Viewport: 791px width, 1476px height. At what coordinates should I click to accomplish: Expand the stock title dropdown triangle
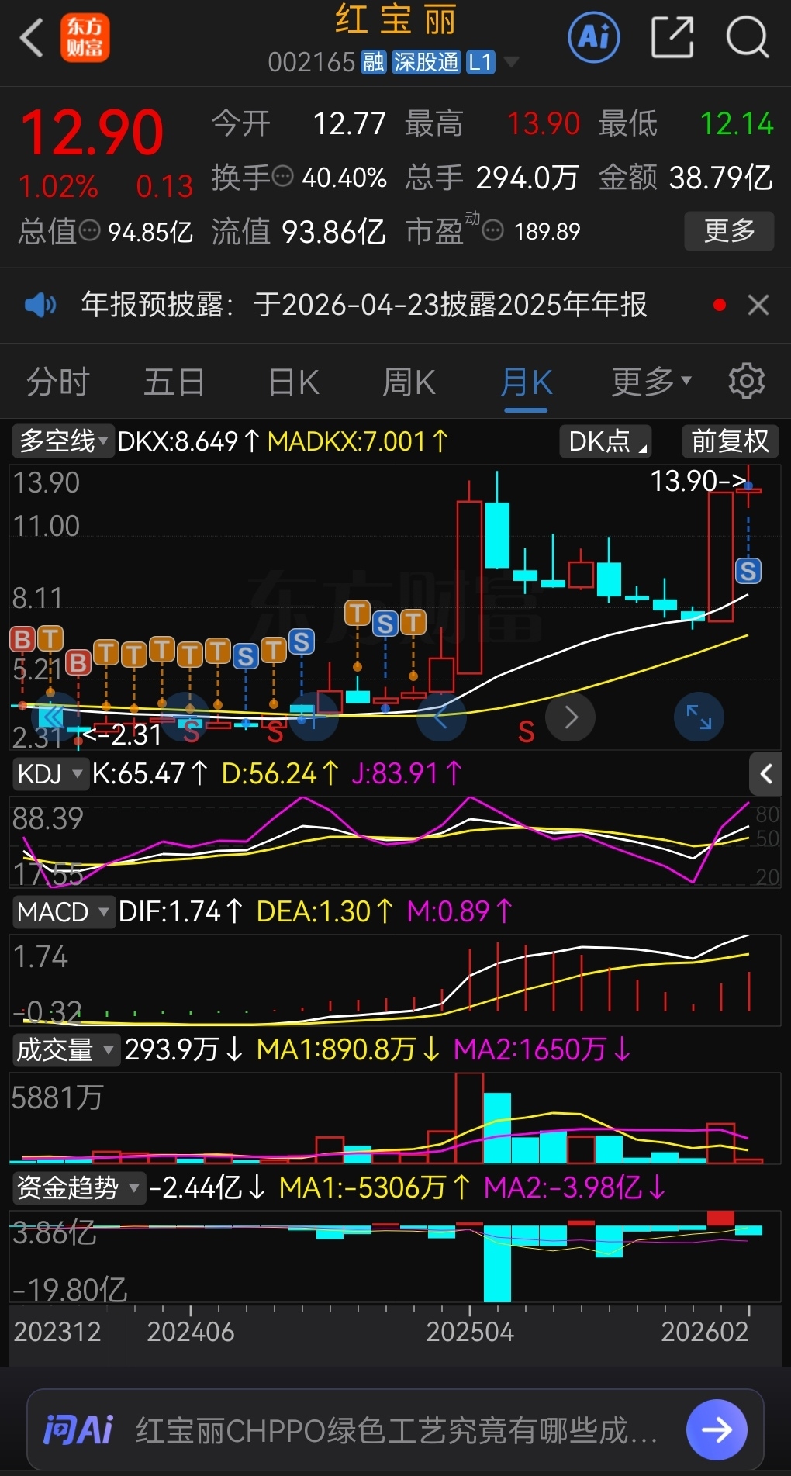510,61
